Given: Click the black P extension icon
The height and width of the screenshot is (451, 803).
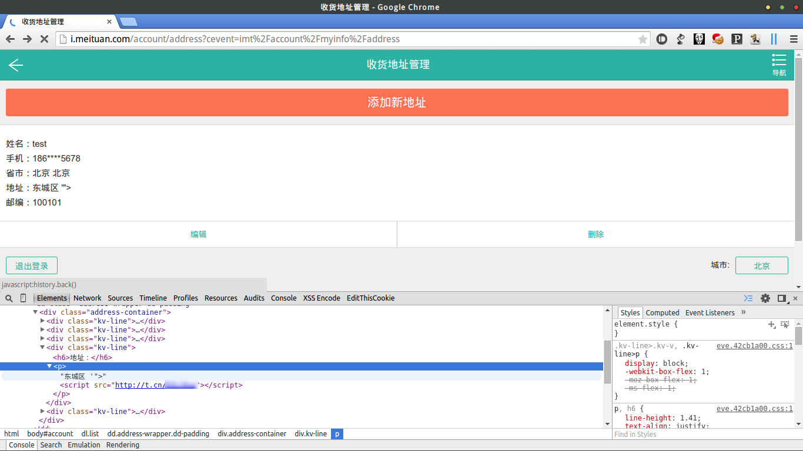Looking at the screenshot, I should [x=737, y=39].
